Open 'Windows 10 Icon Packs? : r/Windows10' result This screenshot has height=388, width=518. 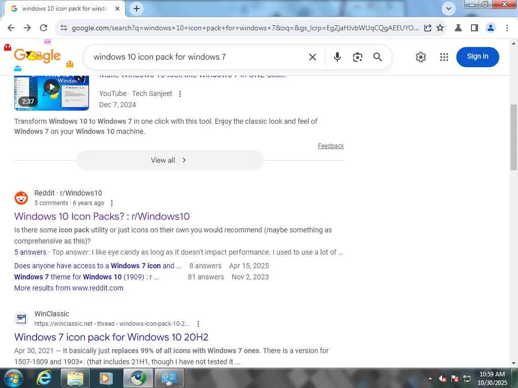(102, 216)
